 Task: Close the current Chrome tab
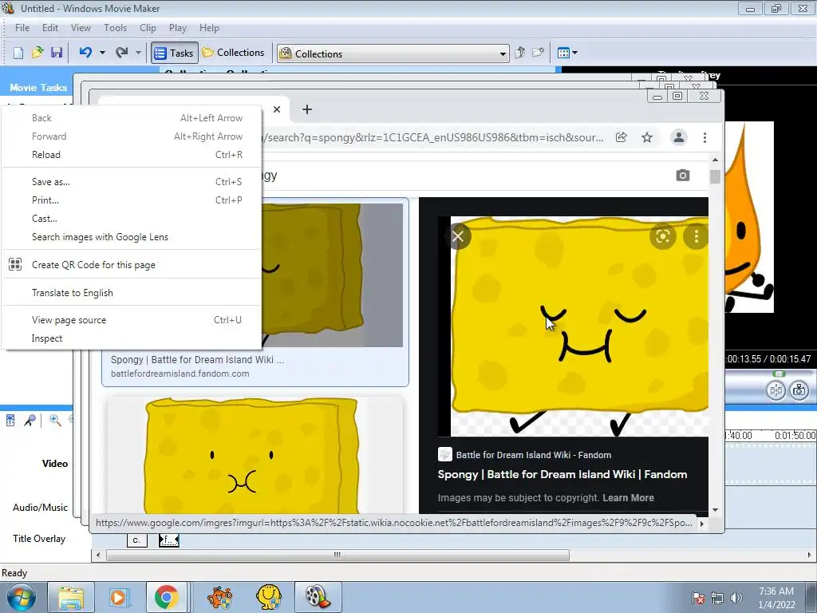(x=277, y=109)
